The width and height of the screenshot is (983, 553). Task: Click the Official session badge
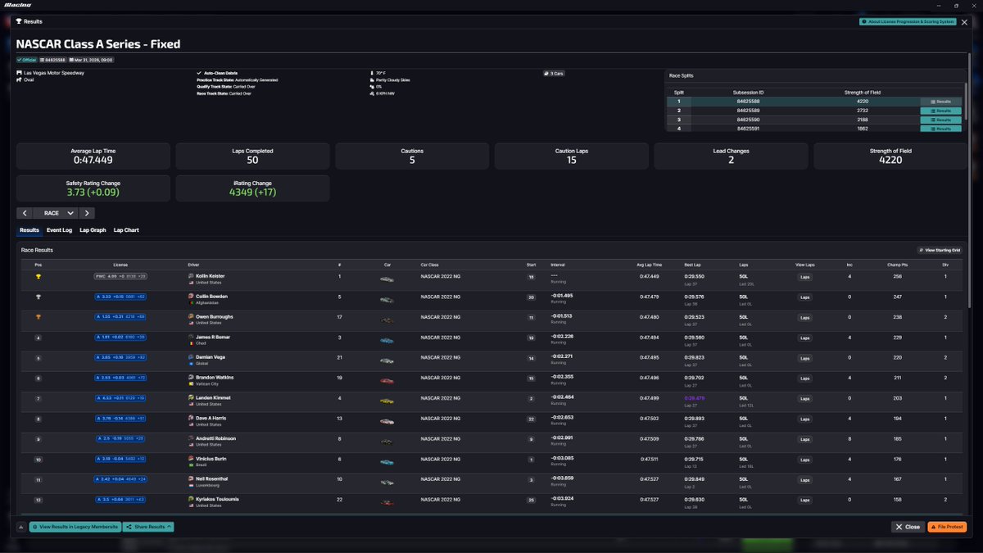27,60
